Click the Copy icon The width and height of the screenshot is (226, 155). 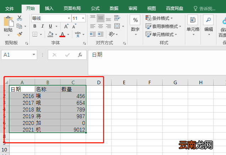click(19, 26)
